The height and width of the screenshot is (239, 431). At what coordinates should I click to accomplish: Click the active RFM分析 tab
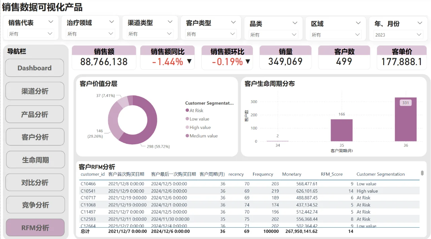pos(35,227)
